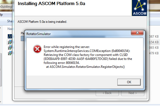Select installer icon beside the 479 KB file
The width and height of the screenshot is (160, 106).
10,53
